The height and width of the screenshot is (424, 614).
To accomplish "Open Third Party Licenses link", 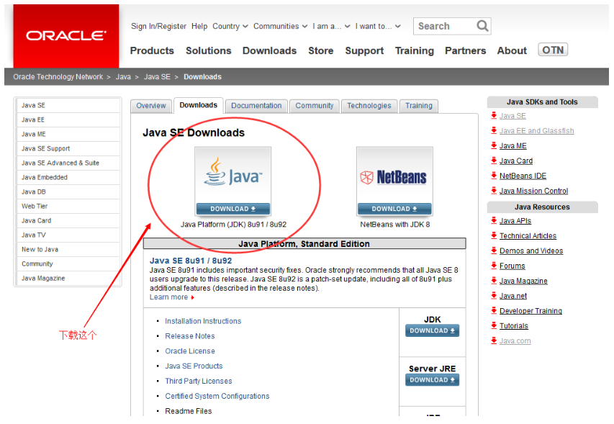I will pos(199,381).
